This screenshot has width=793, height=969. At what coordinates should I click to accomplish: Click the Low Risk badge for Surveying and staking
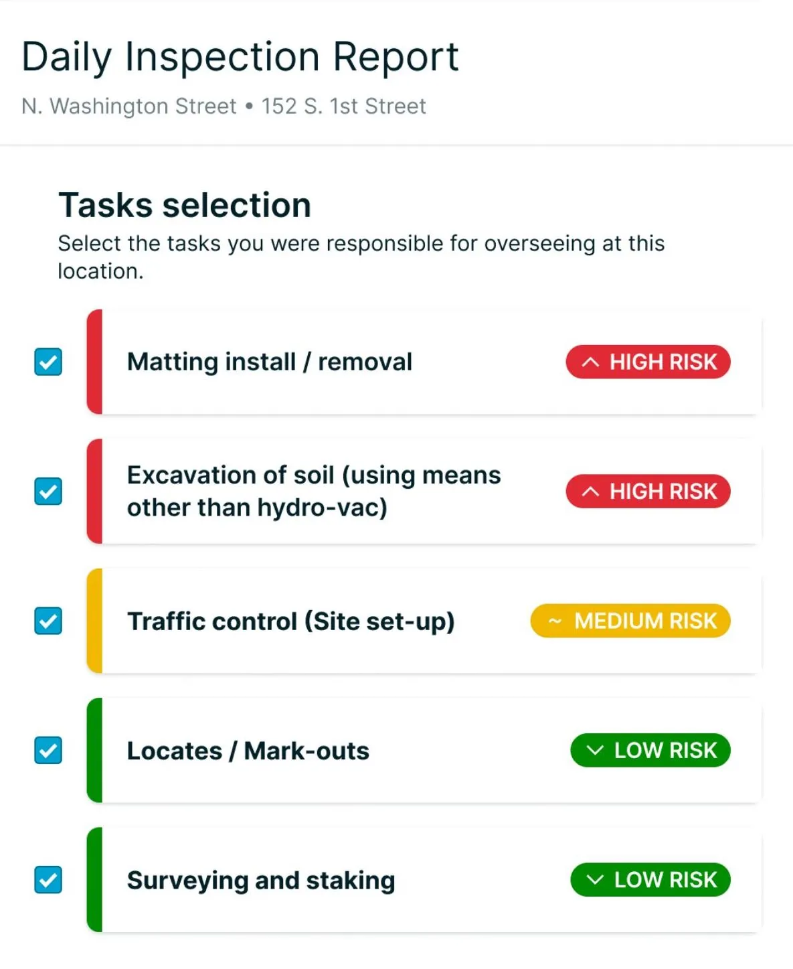[650, 880]
